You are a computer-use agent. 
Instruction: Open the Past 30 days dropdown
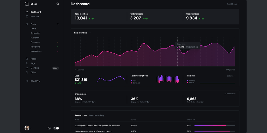click(x=233, y=4)
